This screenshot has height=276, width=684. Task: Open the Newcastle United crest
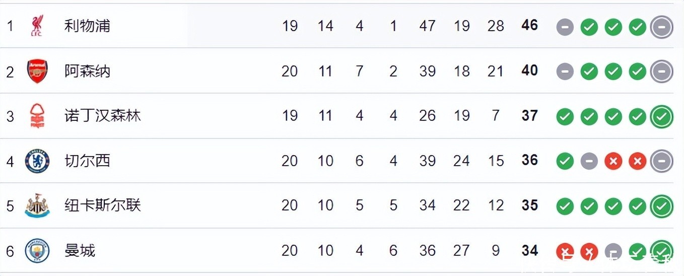[37, 205]
